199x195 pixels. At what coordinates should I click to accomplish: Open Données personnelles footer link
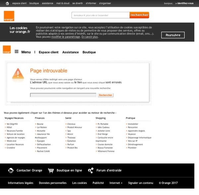53,183
